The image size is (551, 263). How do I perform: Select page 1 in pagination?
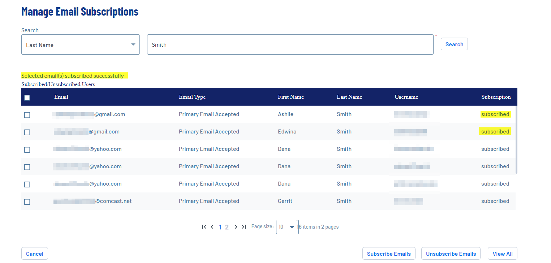tap(220, 227)
